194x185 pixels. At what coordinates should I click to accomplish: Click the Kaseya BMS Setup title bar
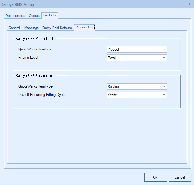pyautogui.click(x=93, y=4)
